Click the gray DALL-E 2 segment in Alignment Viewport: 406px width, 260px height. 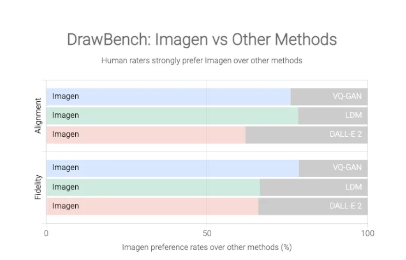(306, 134)
